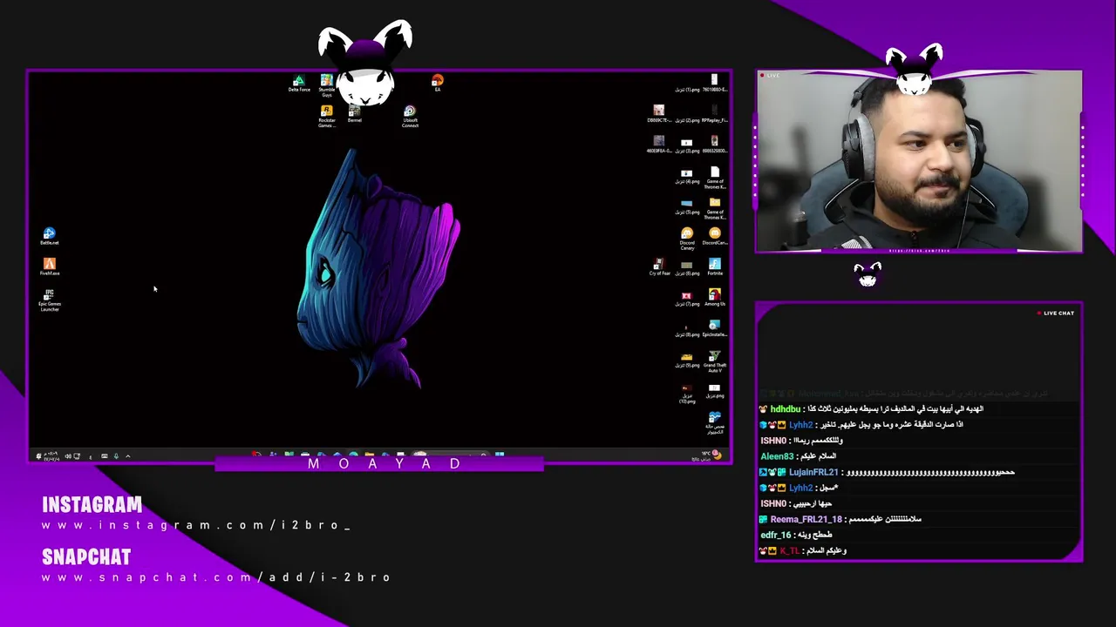The height and width of the screenshot is (627, 1116).
Task: Open the clock and date in the taskbar
Action: (x=51, y=456)
